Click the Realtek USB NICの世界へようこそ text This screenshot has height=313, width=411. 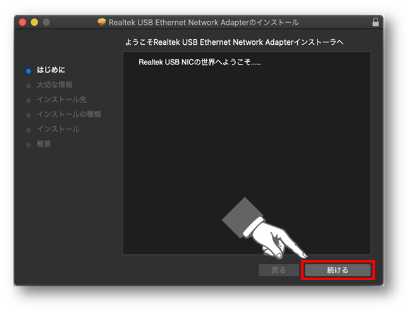(200, 62)
